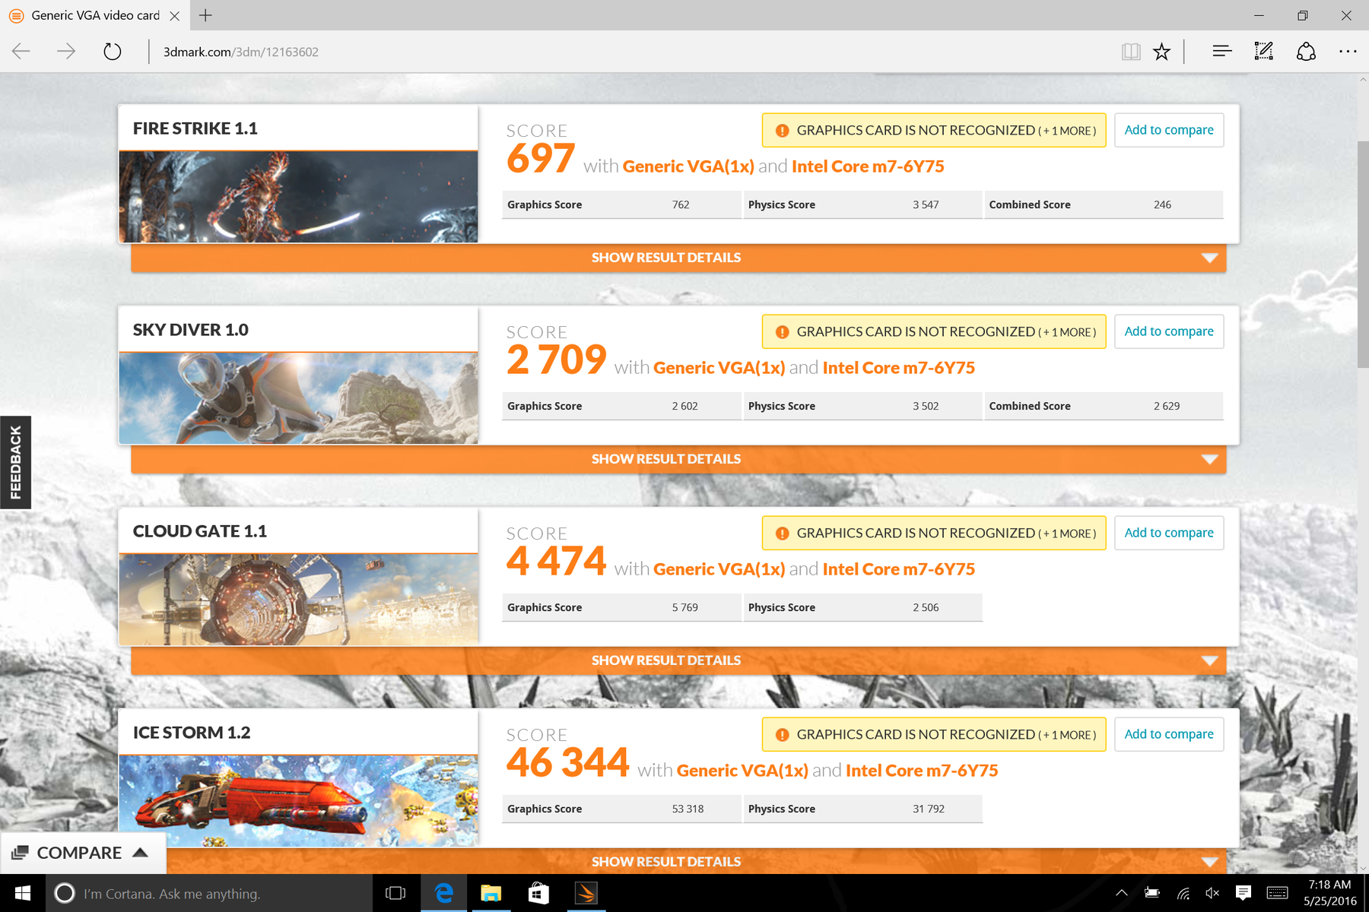Viewport: 1369px width, 912px height.
Task: Refresh the 3DMark page
Action: point(112,52)
